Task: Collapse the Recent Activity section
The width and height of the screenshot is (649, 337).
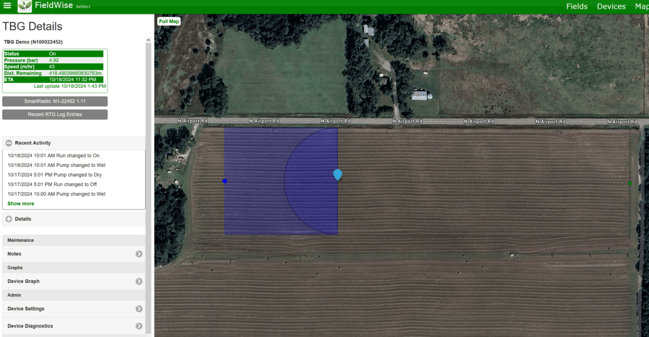Action: [9, 143]
